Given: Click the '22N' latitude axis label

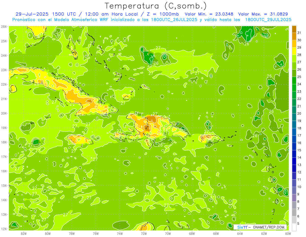Looking at the screenshot, I should coord(4,84).
